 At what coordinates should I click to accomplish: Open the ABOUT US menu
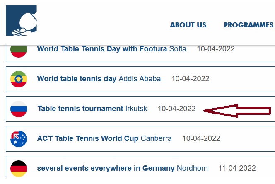(188, 25)
